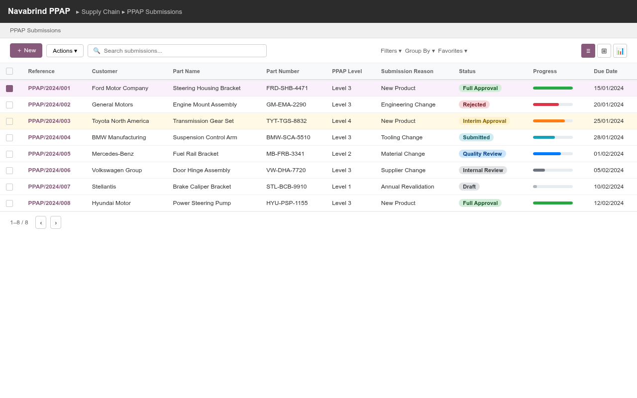Image resolution: width=637 pixels, height=398 pixels.
Task: Open the Actions menu
Action: point(65,50)
